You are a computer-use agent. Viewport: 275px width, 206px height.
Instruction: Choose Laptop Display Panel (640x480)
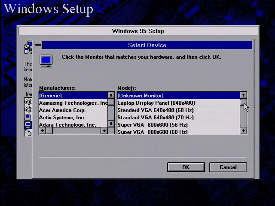[179, 103]
